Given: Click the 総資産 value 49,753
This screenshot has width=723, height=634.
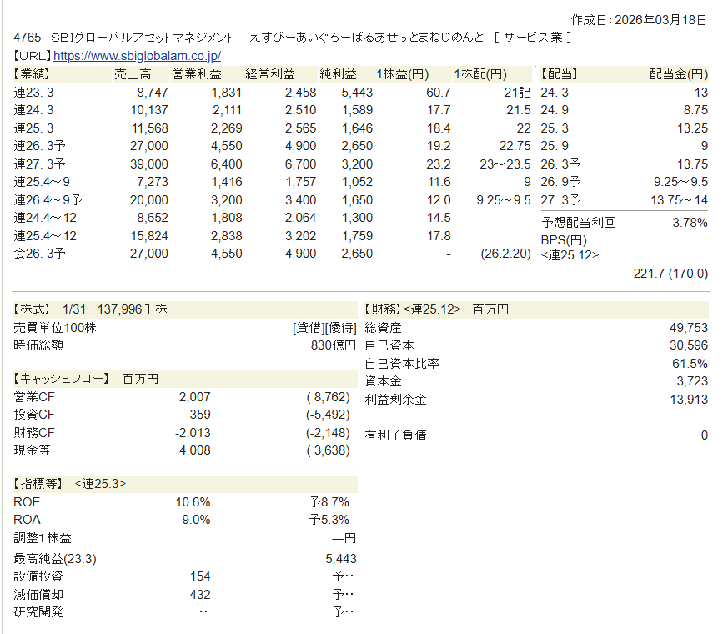Looking at the screenshot, I should point(689,328).
